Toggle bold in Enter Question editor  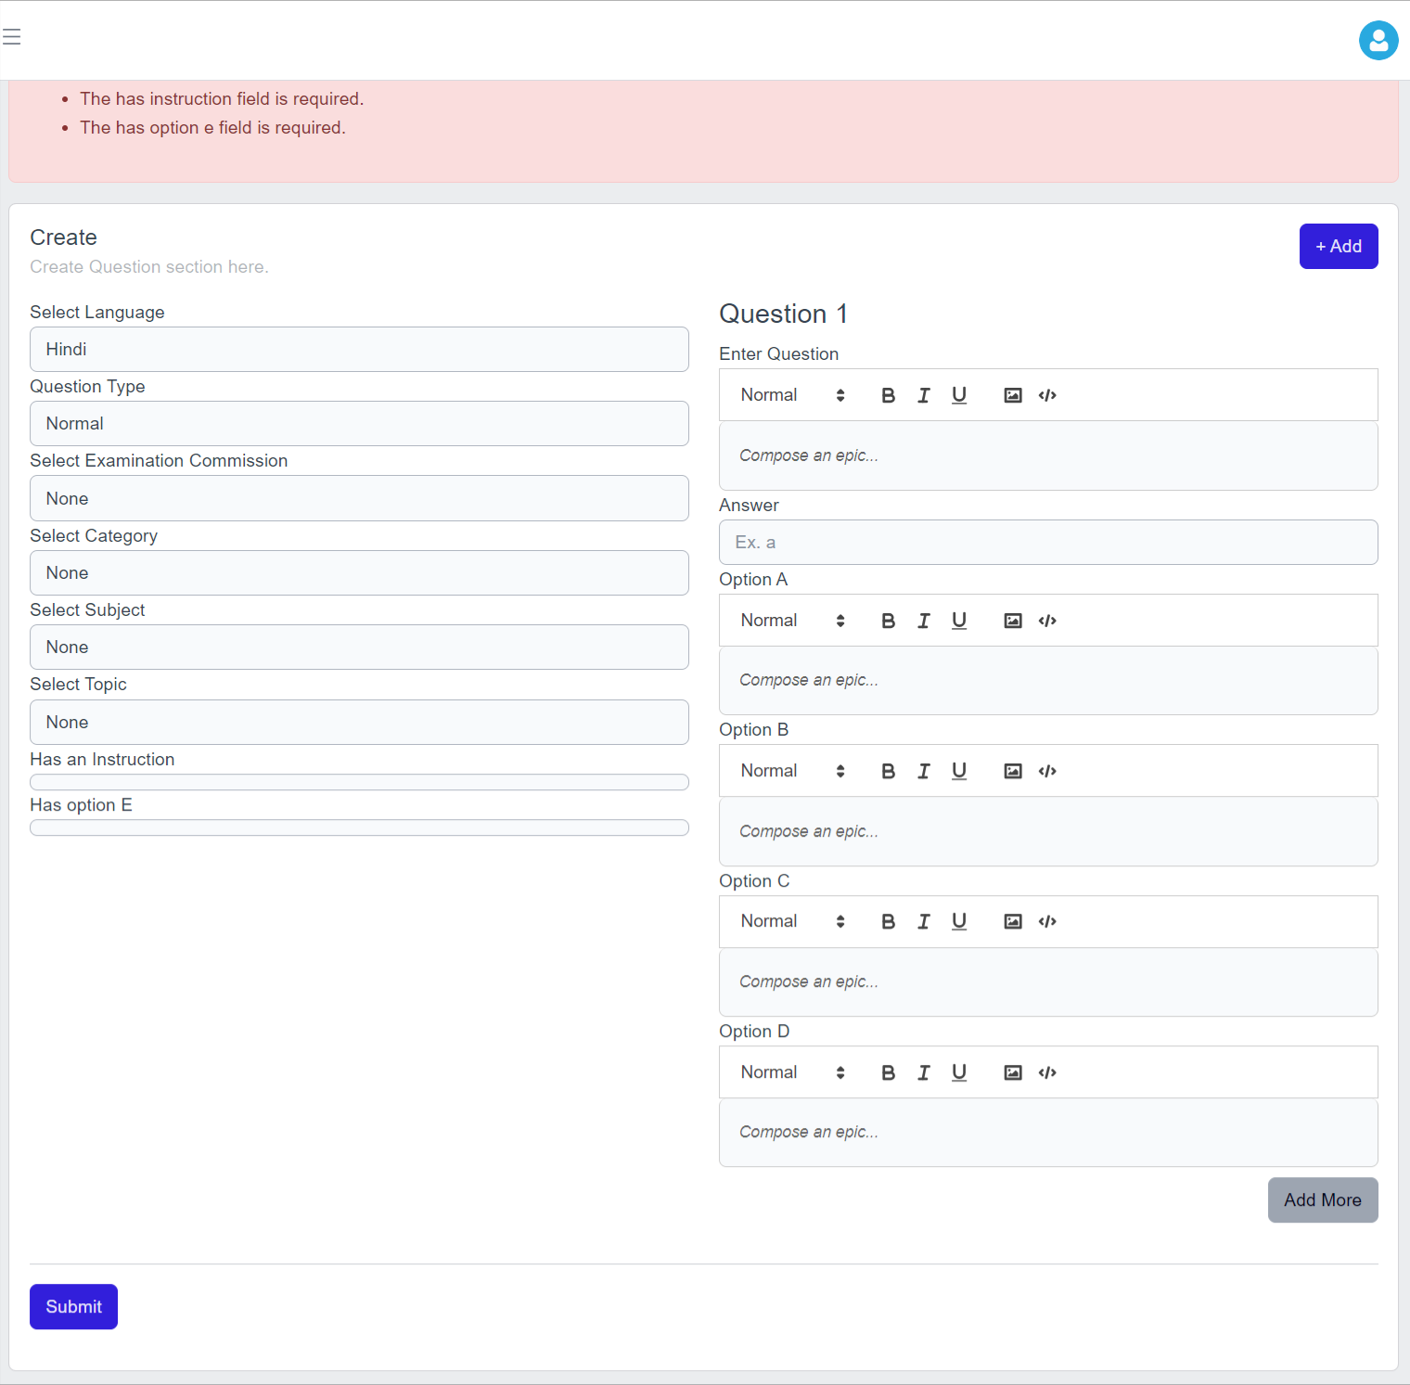click(888, 396)
